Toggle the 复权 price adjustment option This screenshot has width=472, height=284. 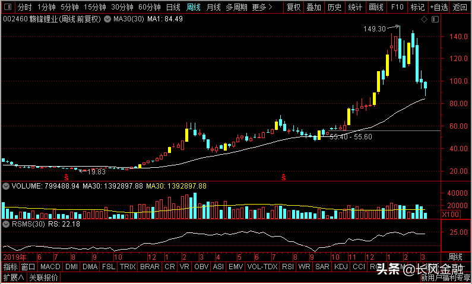click(294, 8)
